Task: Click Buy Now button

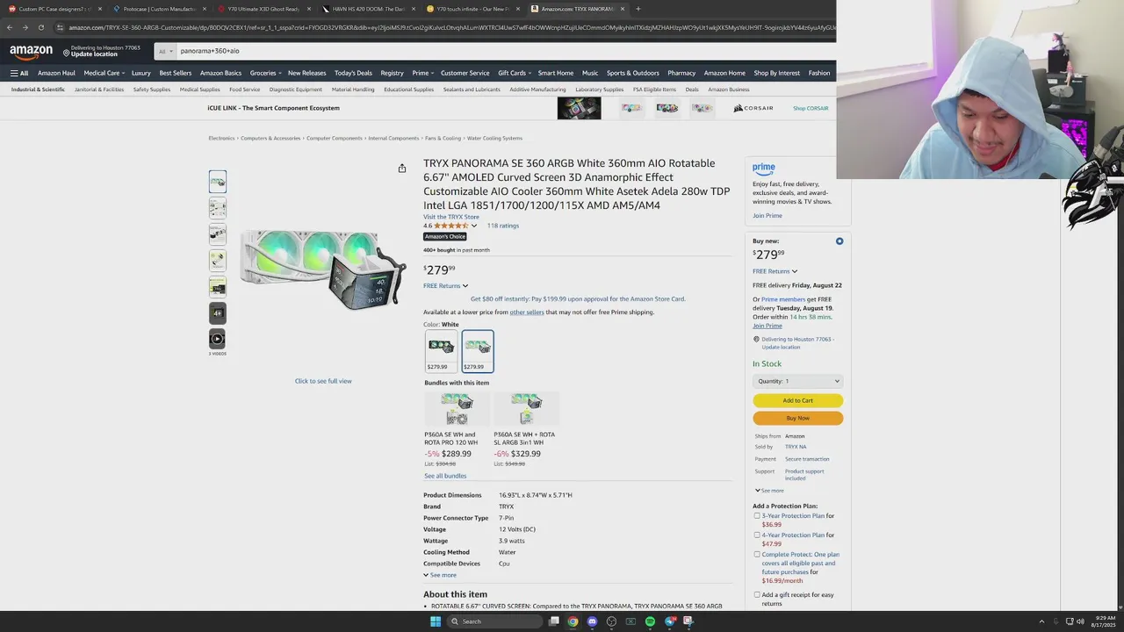Action: pos(798,418)
